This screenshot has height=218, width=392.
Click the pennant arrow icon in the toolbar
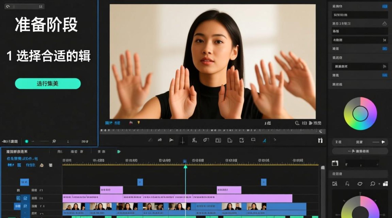tap(171, 140)
